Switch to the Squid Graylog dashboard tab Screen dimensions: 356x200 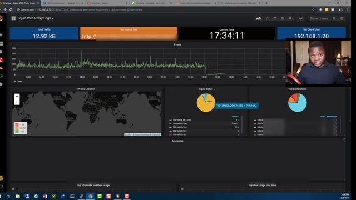point(195,3)
